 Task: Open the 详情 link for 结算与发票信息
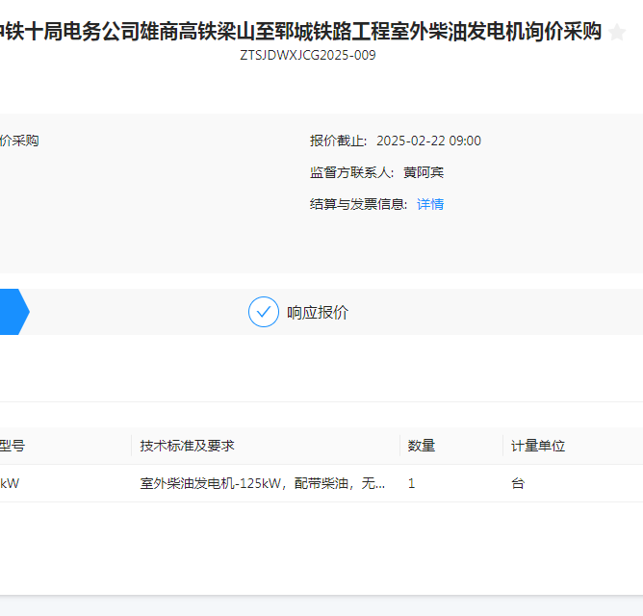tap(430, 204)
